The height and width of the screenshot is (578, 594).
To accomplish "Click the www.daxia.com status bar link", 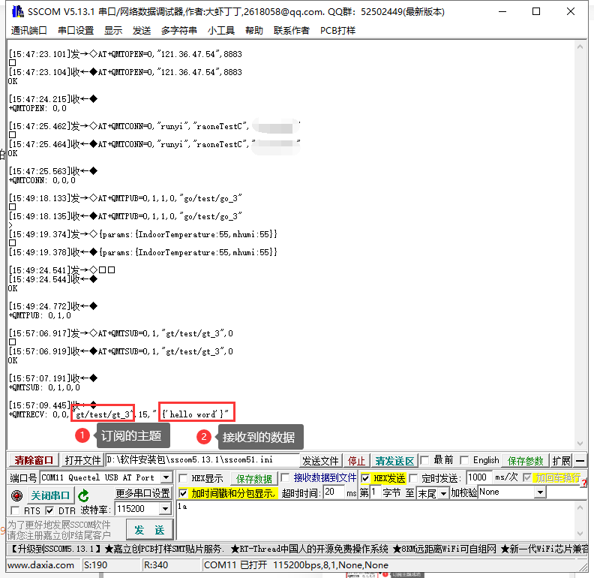I will click(x=41, y=565).
